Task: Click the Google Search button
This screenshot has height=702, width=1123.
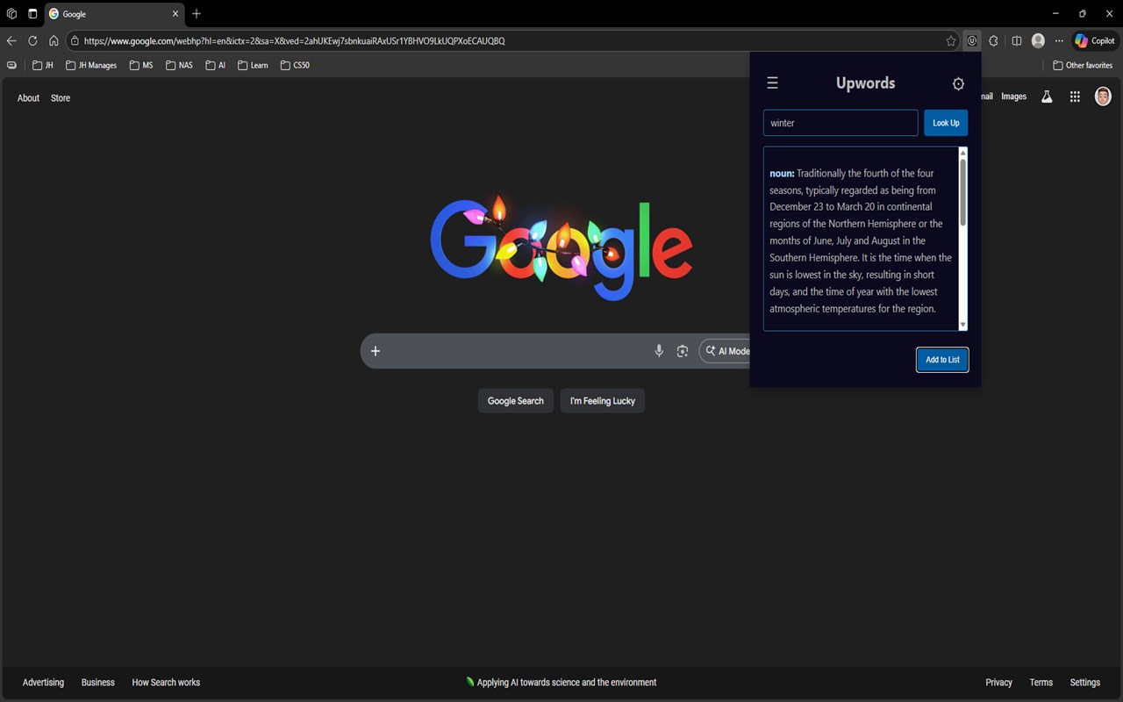Action: point(516,401)
